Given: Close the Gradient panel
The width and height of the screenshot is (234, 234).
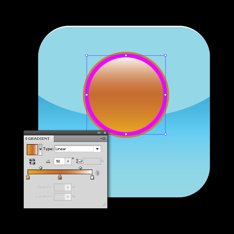Looking at the screenshot, I should click(x=105, y=133).
